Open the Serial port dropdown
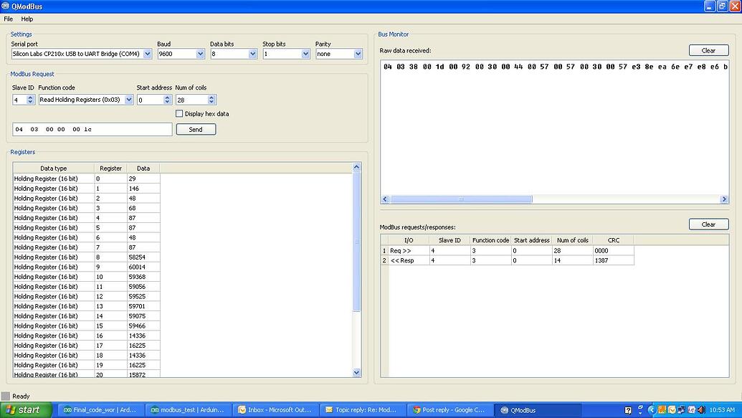Image resolution: width=742 pixels, height=418 pixels. pyautogui.click(x=147, y=53)
